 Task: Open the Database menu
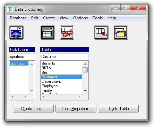click(x=18, y=18)
